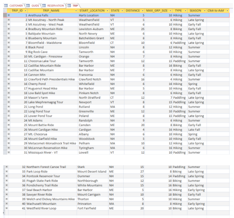The width and height of the screenshot is (234, 218).
Task: Open the START_LOCATION column dropdown arrow
Action: [x=107, y=11]
